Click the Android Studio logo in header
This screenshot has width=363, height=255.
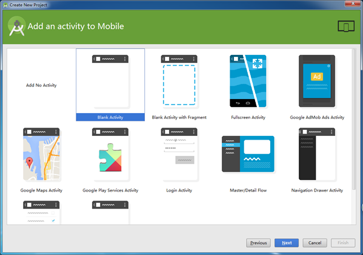[x=16, y=26]
